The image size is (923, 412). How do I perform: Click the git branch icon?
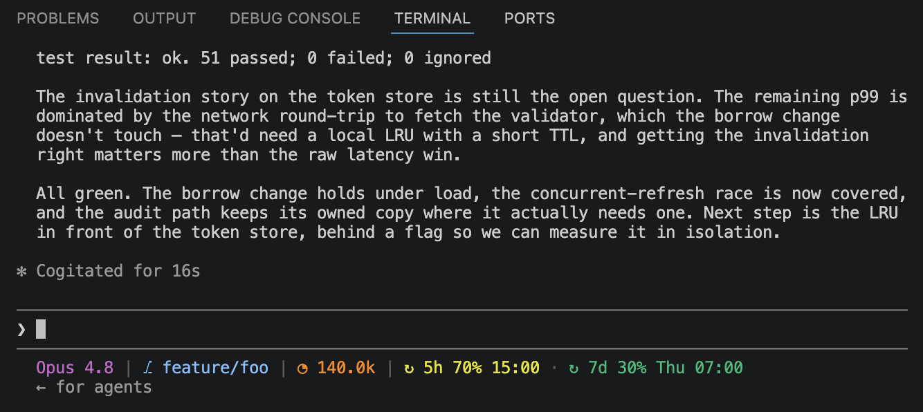point(147,368)
